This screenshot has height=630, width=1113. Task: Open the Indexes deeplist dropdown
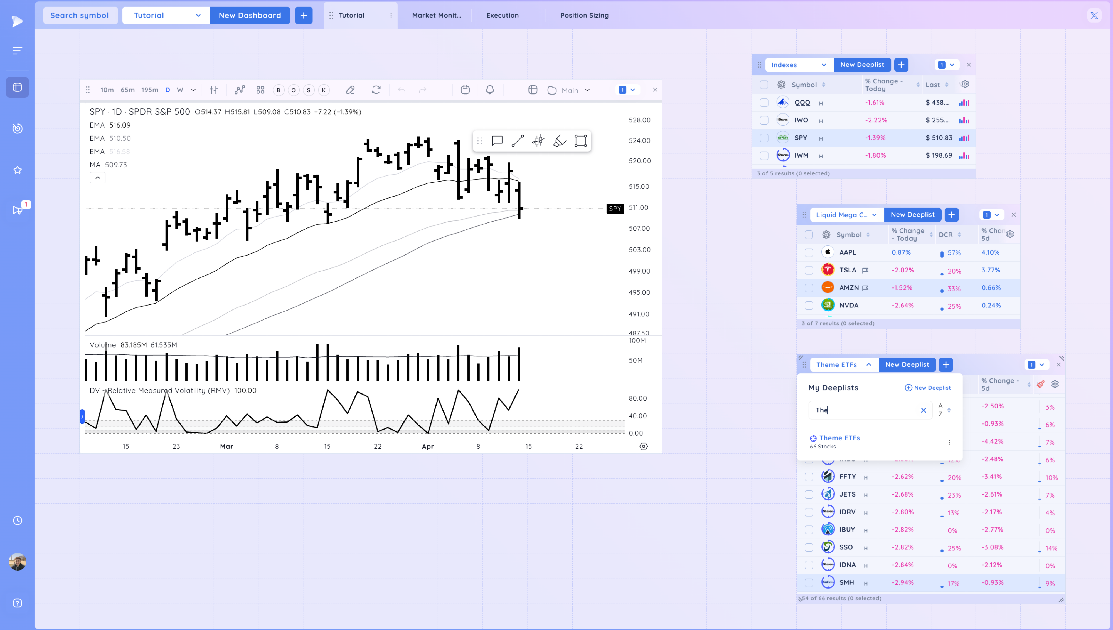799,65
